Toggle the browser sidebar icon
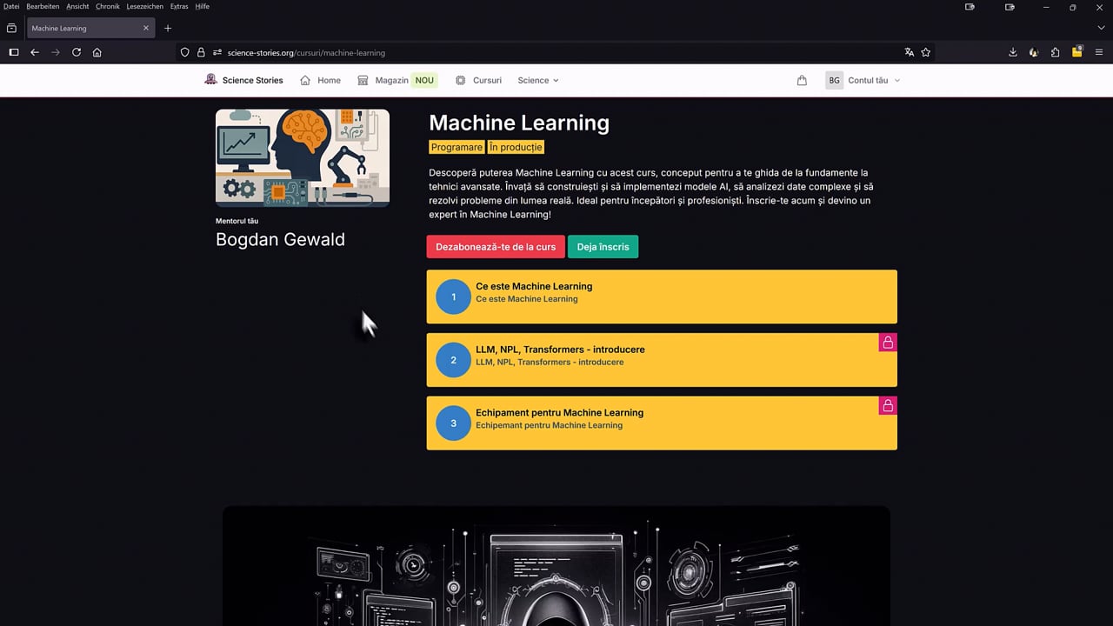 click(13, 52)
